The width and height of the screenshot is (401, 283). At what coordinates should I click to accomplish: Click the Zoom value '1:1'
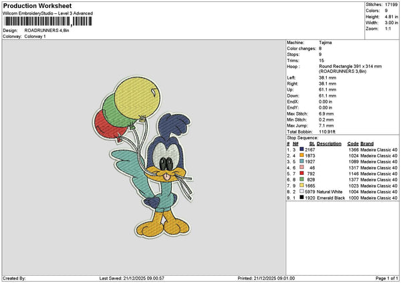[x=388, y=29]
